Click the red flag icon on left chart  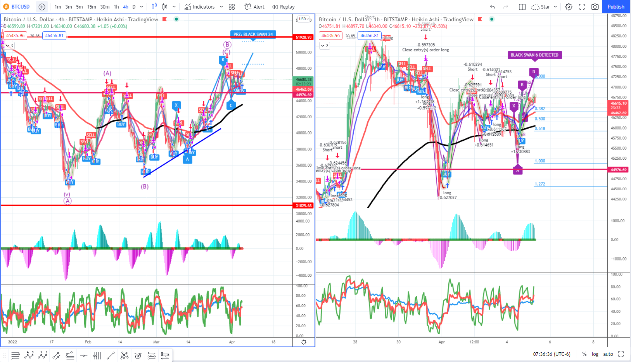click(x=165, y=19)
